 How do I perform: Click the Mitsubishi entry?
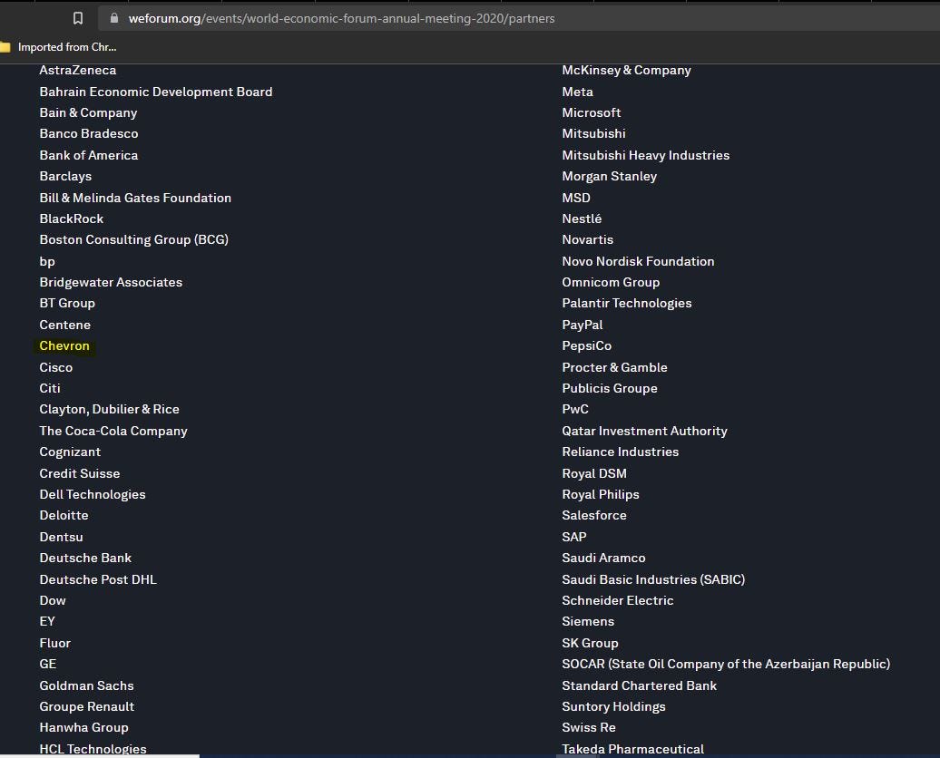(593, 133)
